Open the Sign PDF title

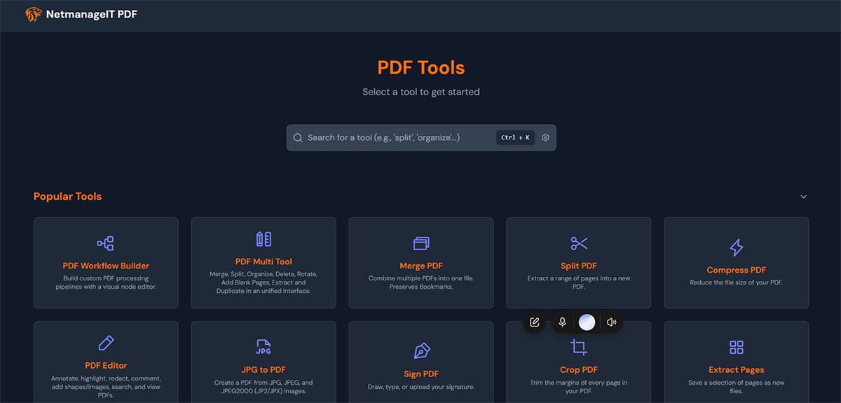pyautogui.click(x=421, y=374)
